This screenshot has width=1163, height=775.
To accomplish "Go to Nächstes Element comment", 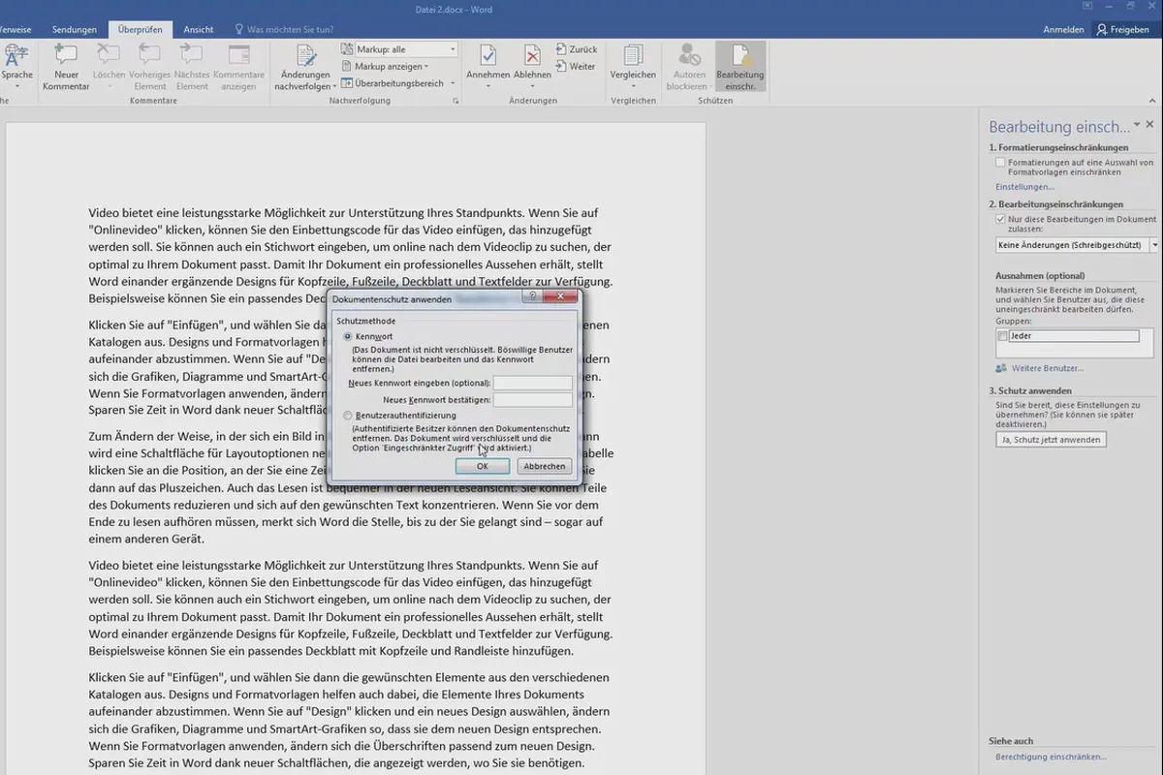I will tap(192, 67).
